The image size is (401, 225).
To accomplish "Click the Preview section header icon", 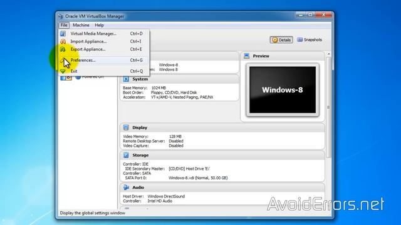I will coord(246,56).
